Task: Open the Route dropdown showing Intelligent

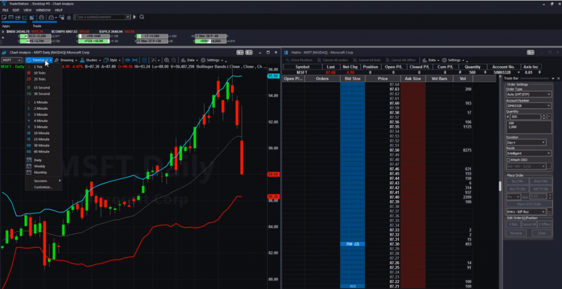Action: [x=529, y=153]
